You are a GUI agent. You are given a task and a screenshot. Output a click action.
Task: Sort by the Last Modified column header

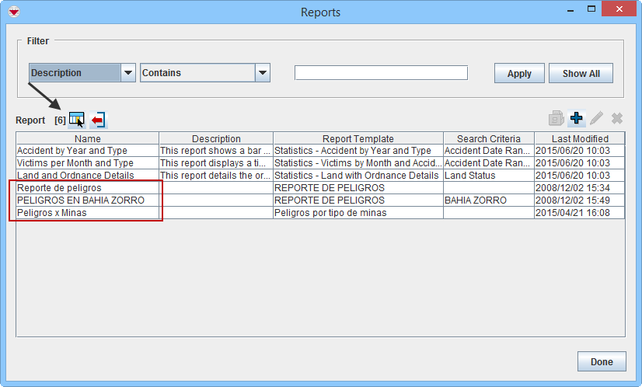[x=579, y=138]
